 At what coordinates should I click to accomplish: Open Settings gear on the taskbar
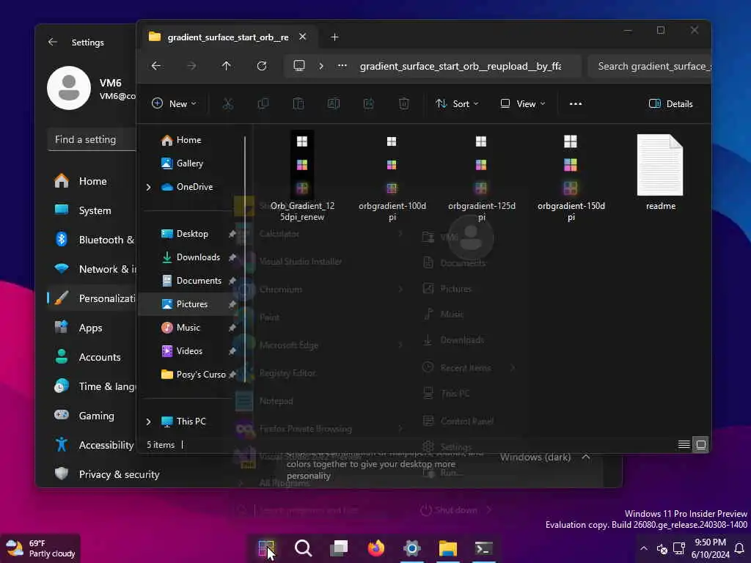[412, 548]
